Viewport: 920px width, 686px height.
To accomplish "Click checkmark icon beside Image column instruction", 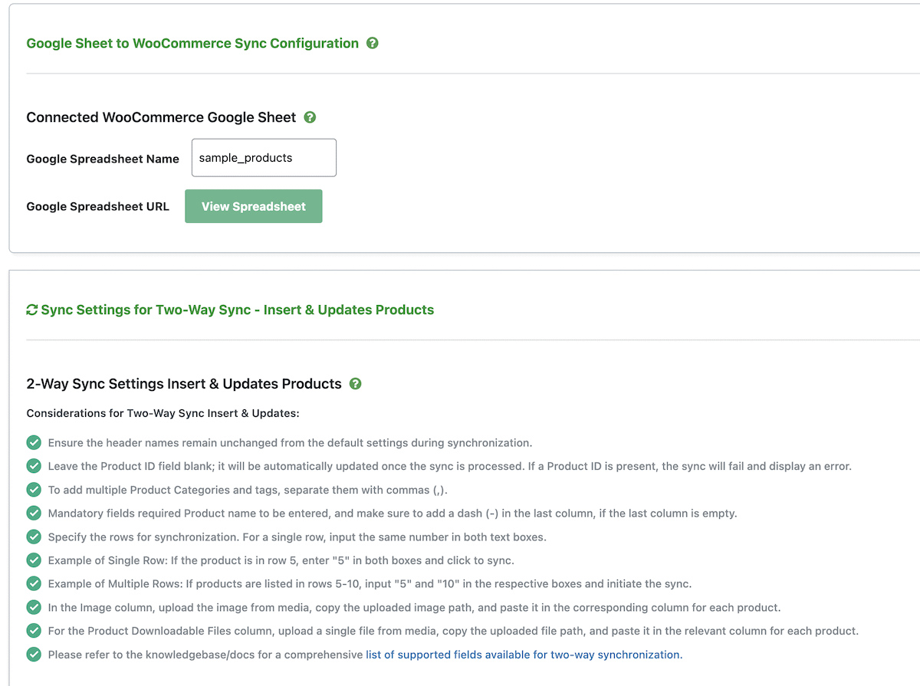I will [34, 607].
